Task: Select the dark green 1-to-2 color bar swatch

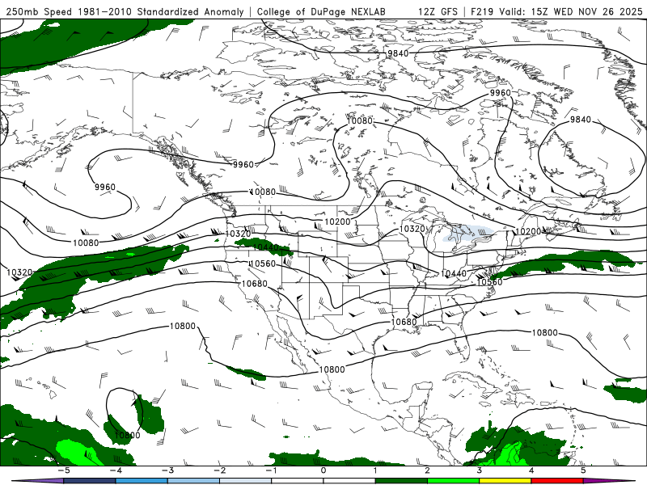Action: click(401, 481)
